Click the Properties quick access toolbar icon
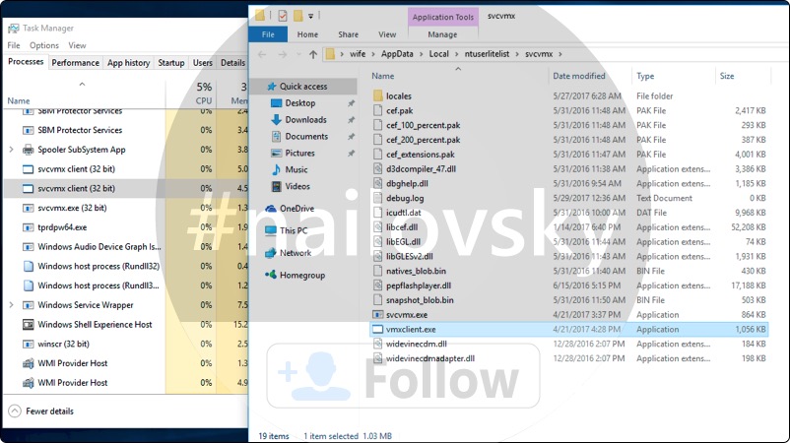This screenshot has height=443, width=790. tap(282, 16)
